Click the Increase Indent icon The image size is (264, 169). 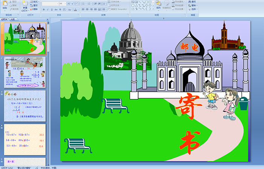pyautogui.click(x=99, y=3)
